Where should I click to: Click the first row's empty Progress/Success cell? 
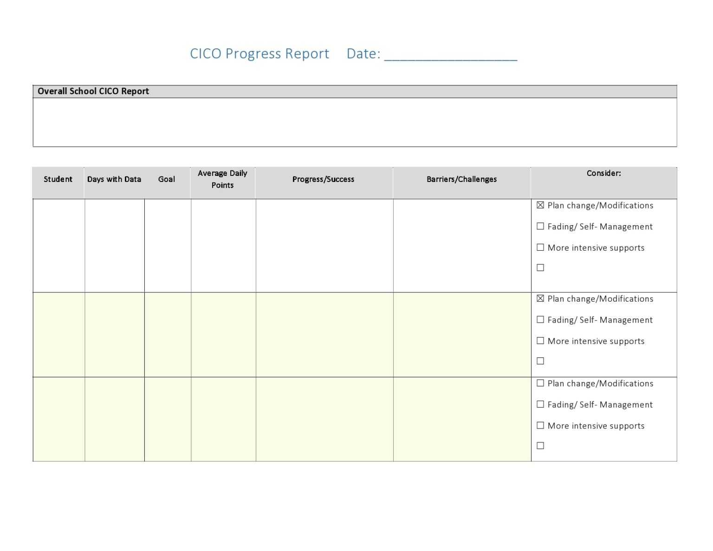pos(324,246)
